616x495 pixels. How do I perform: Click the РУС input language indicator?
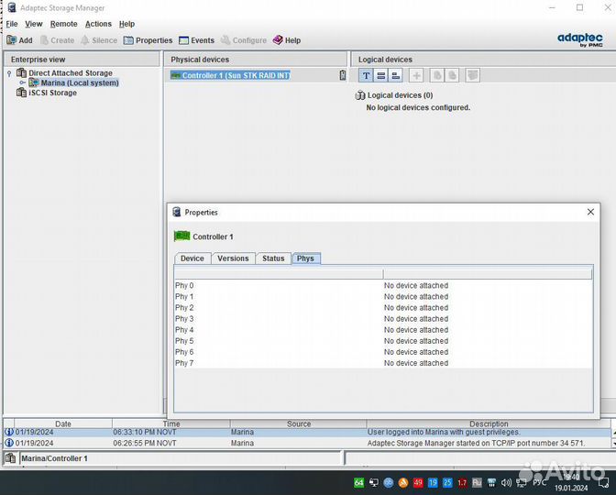(539, 482)
